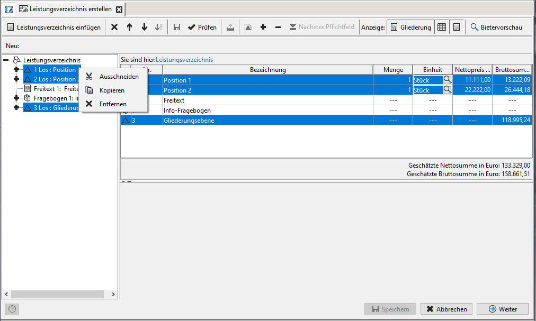Click the net price cell 11.111,00
536x321 pixels.
(472, 80)
